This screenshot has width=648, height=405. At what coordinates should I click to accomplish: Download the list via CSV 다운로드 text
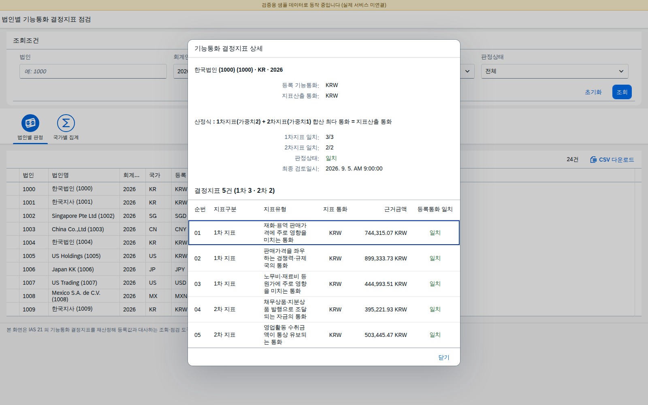click(616, 160)
